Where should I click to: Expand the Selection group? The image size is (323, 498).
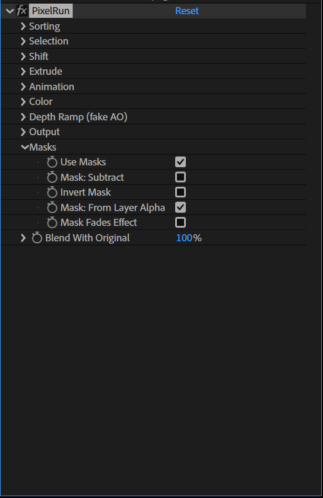tap(23, 41)
